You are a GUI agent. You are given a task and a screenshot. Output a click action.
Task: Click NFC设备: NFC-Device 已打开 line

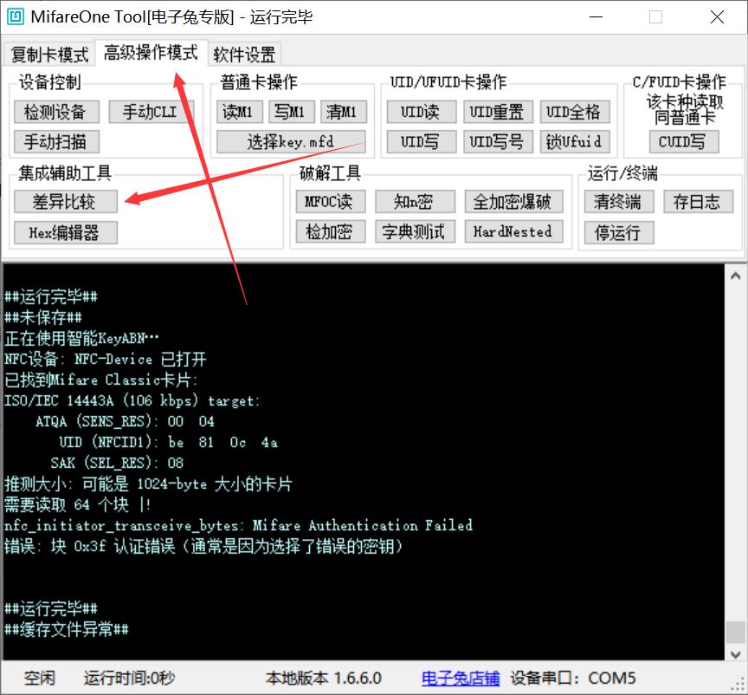pyautogui.click(x=106, y=359)
